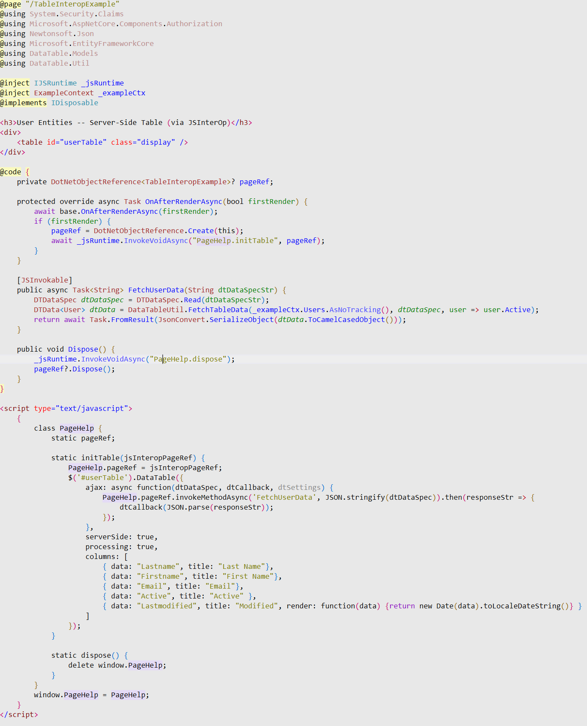
Task: Click id="userTable" attribute in table tag
Action: pos(76,143)
